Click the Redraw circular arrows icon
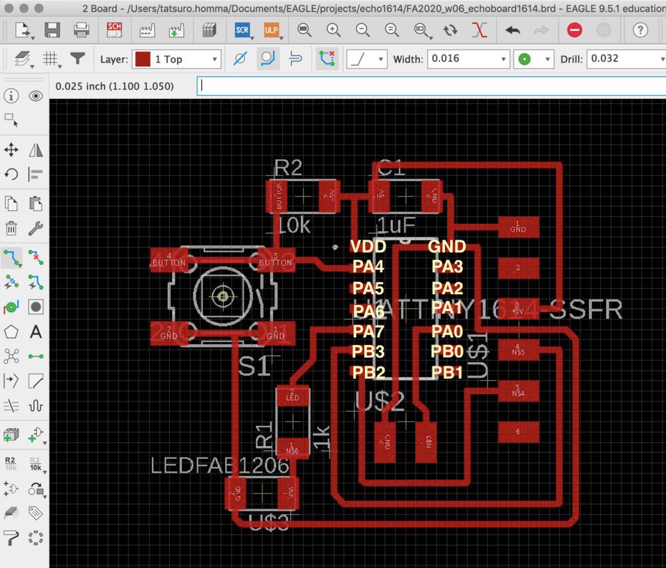The height and width of the screenshot is (568, 666). click(x=450, y=30)
